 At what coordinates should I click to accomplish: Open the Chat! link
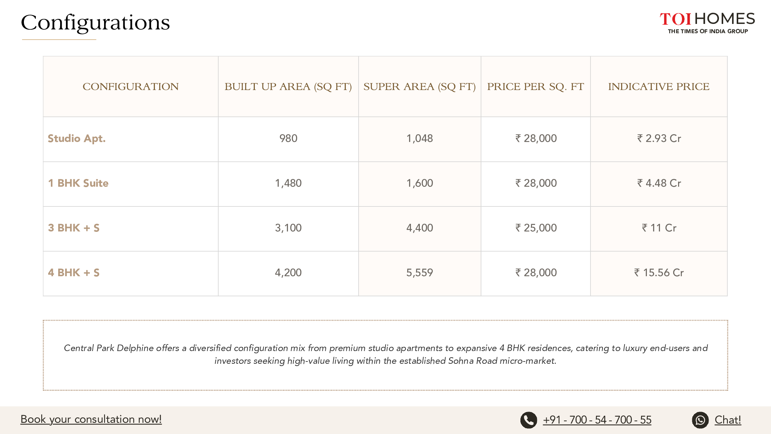(x=727, y=420)
